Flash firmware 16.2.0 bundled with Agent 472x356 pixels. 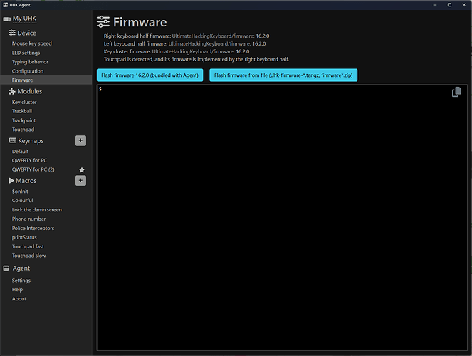(x=150, y=75)
